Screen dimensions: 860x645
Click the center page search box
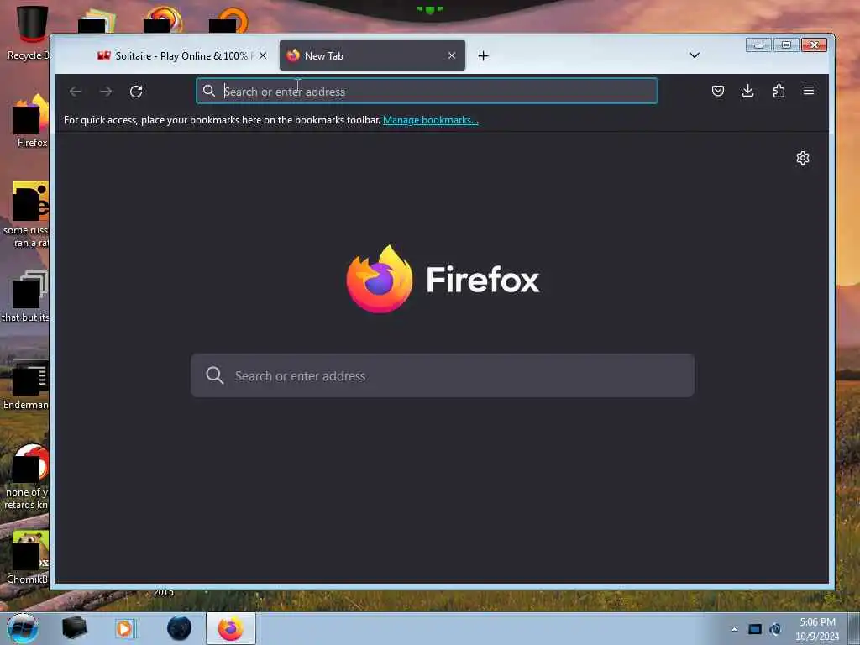coord(443,375)
